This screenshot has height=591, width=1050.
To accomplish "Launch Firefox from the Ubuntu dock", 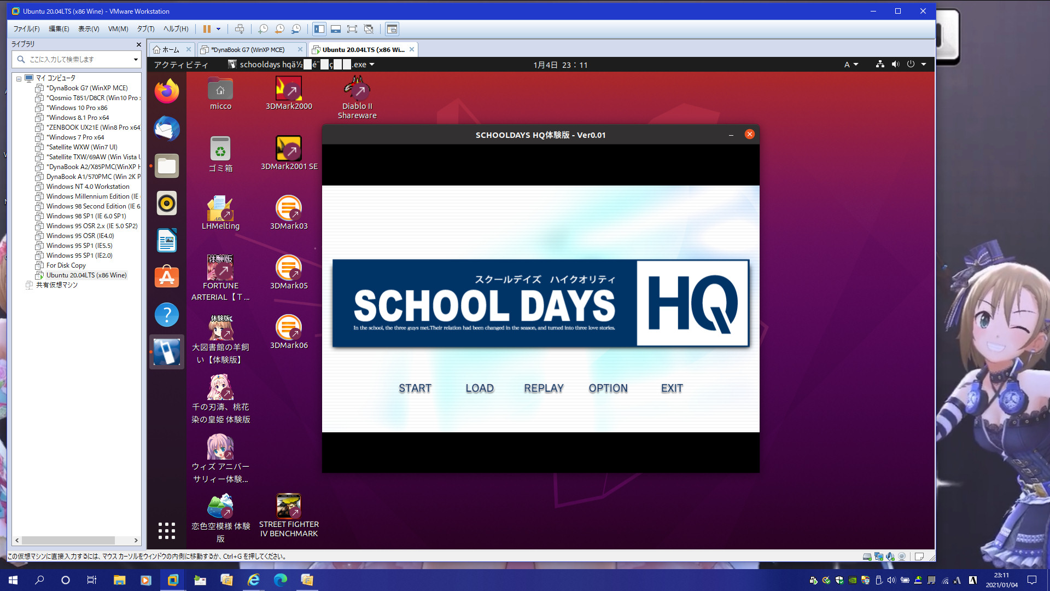I will point(167,91).
